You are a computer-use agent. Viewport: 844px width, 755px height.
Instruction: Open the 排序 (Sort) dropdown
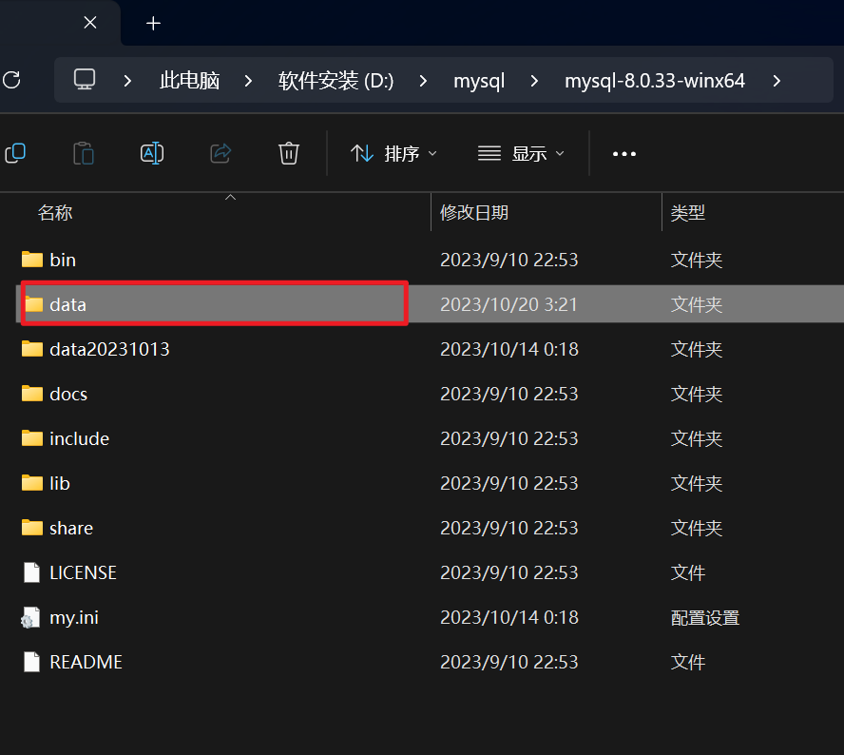pos(393,153)
